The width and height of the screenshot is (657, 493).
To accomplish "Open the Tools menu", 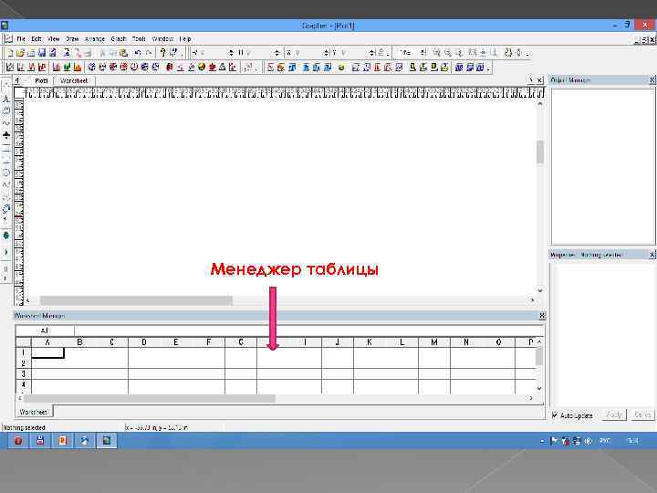I will pos(139,38).
